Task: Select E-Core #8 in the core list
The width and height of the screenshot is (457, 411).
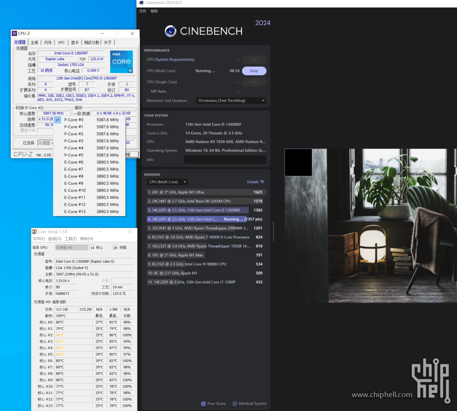Action: click(90, 176)
